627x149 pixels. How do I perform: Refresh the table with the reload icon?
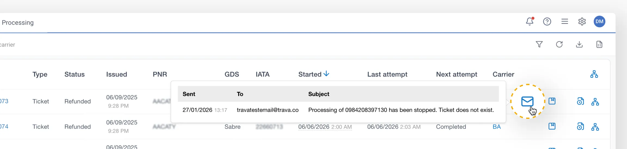click(x=559, y=44)
